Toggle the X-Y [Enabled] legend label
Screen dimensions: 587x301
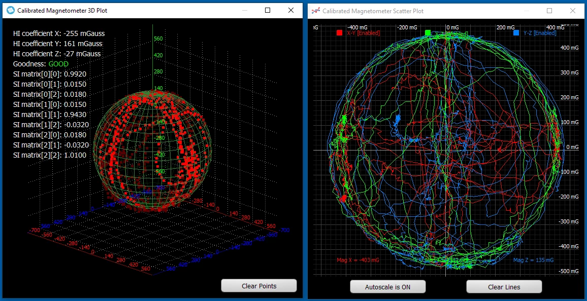coord(363,33)
